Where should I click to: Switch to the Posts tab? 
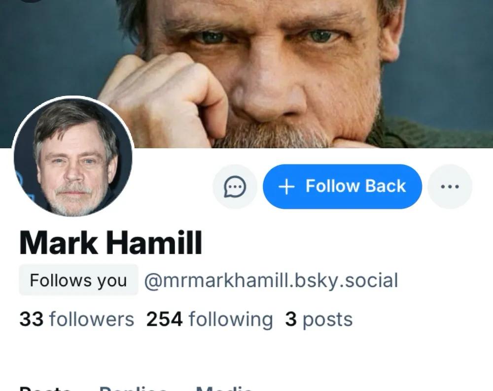[x=45, y=388]
